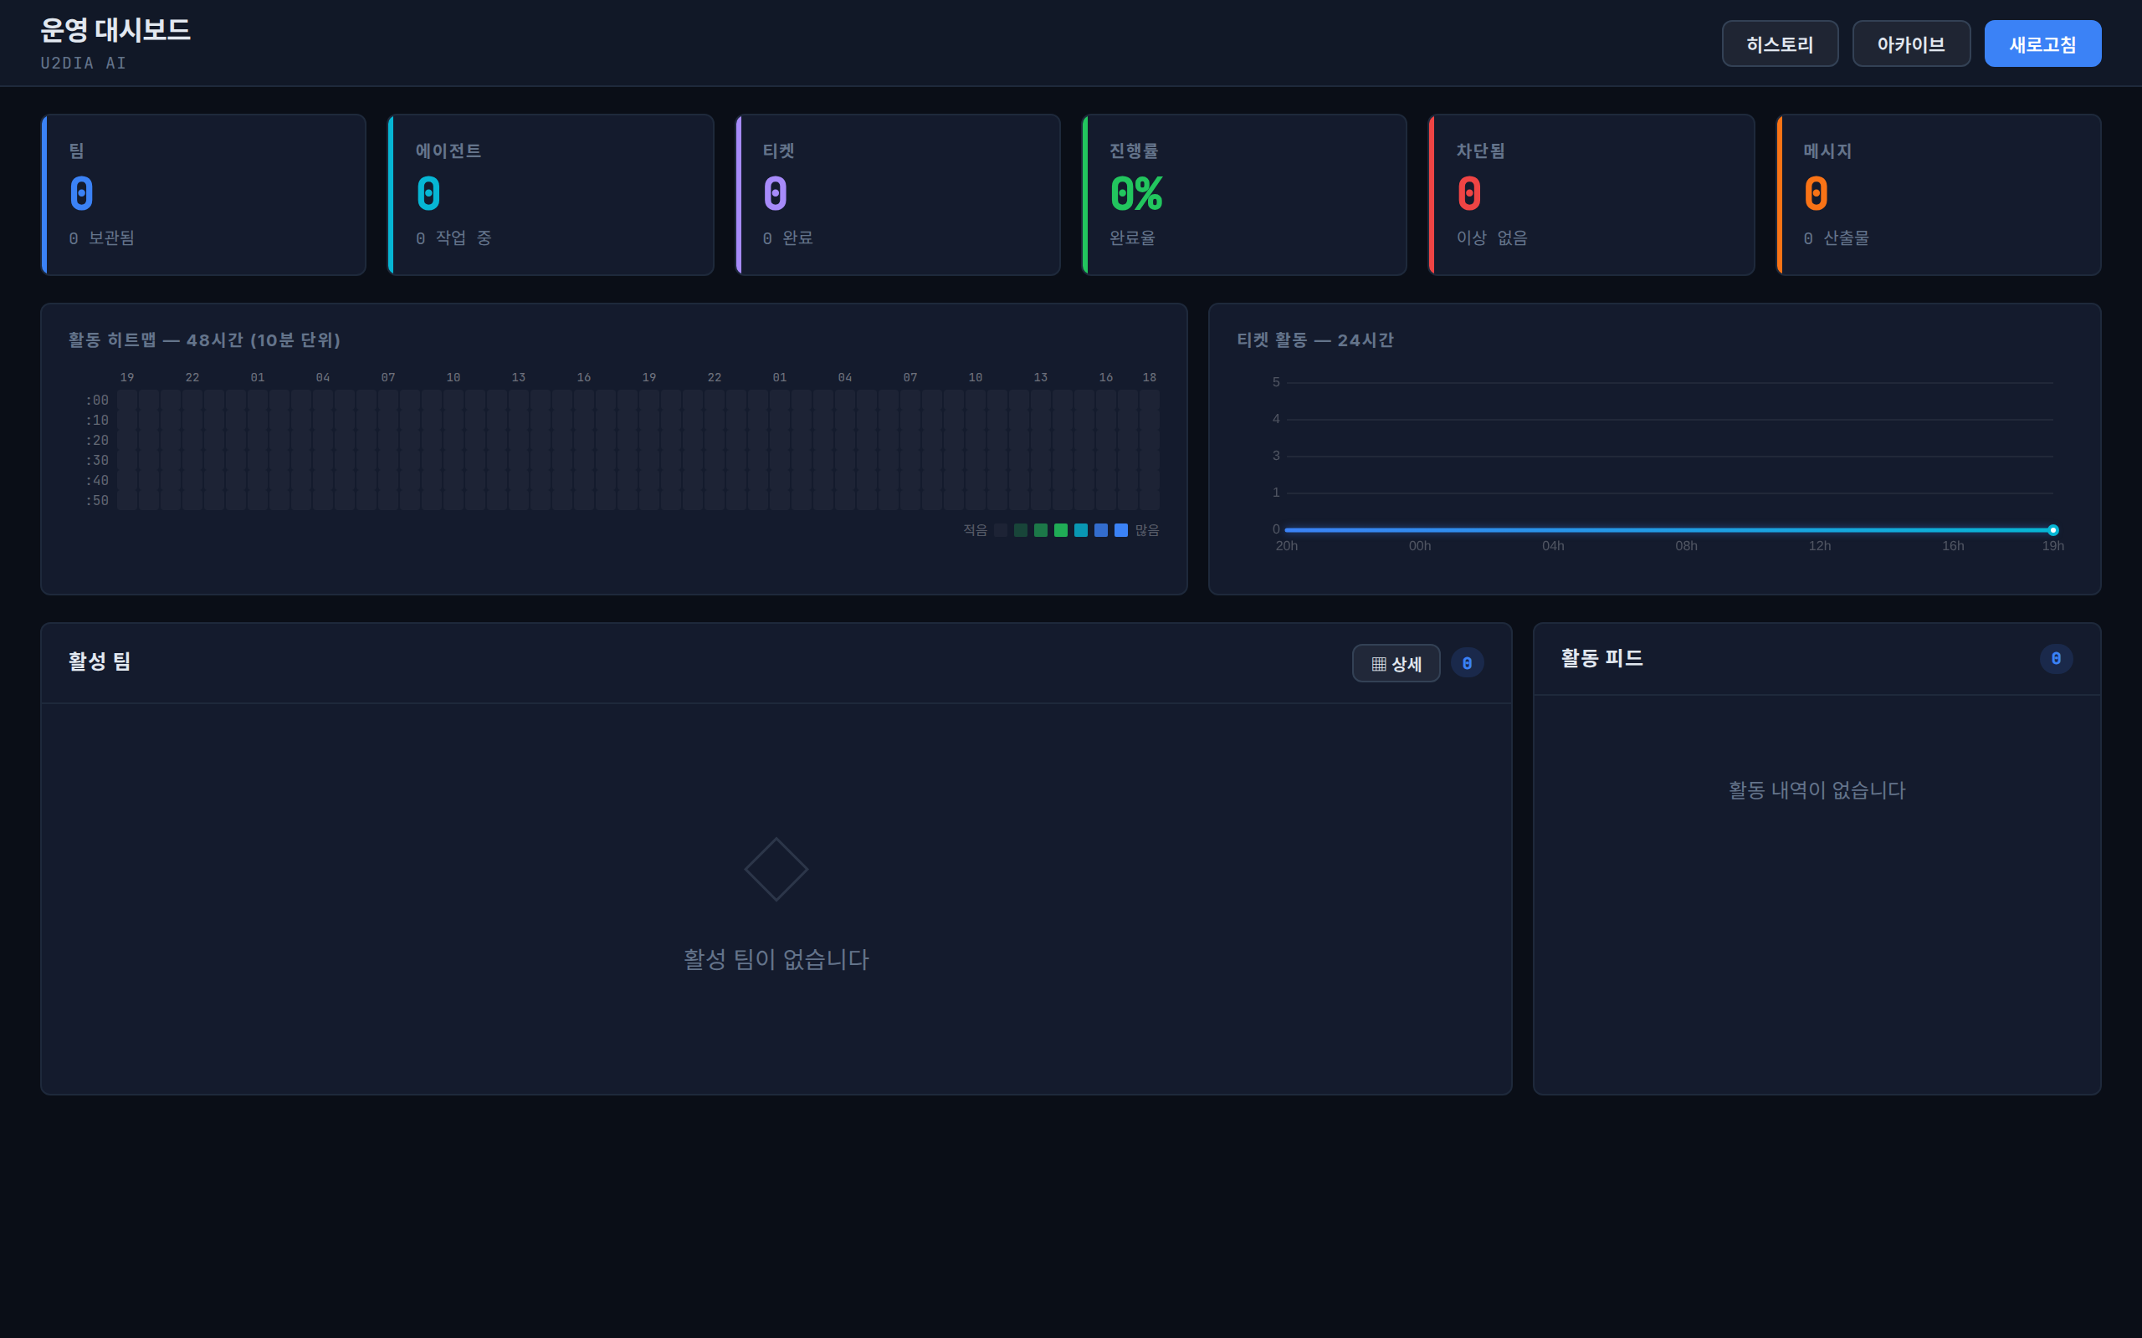Viewport: 2142px width, 1338px height.
Task: Click the 활동 내역이 없습니다 message
Action: (1816, 790)
